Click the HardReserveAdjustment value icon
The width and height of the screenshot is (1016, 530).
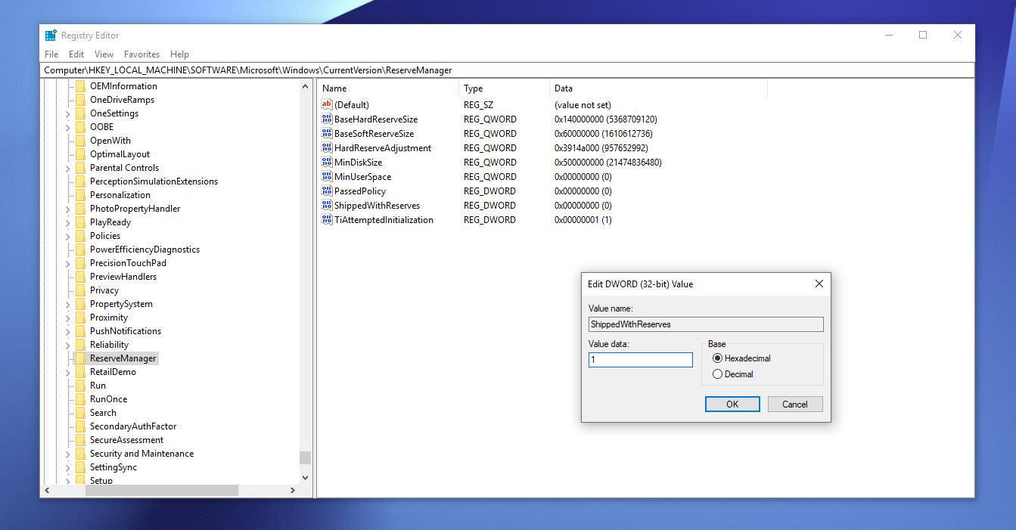click(327, 148)
